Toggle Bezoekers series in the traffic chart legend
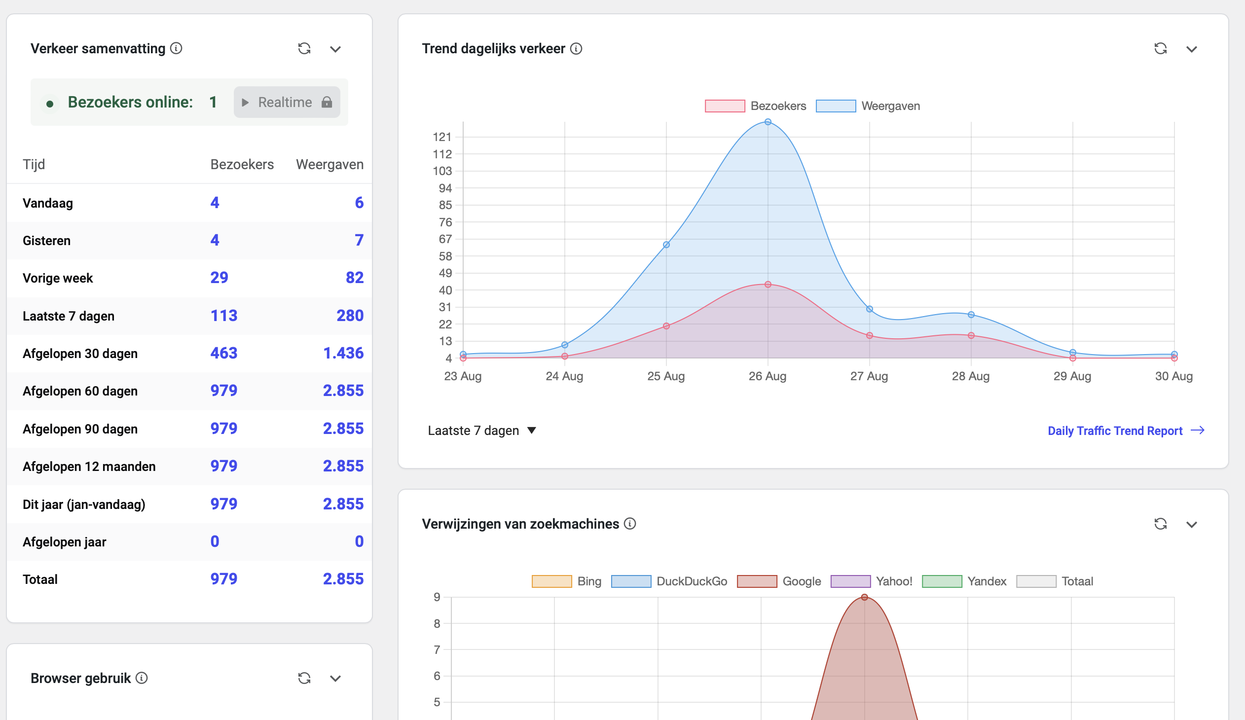The width and height of the screenshot is (1245, 720). click(755, 106)
